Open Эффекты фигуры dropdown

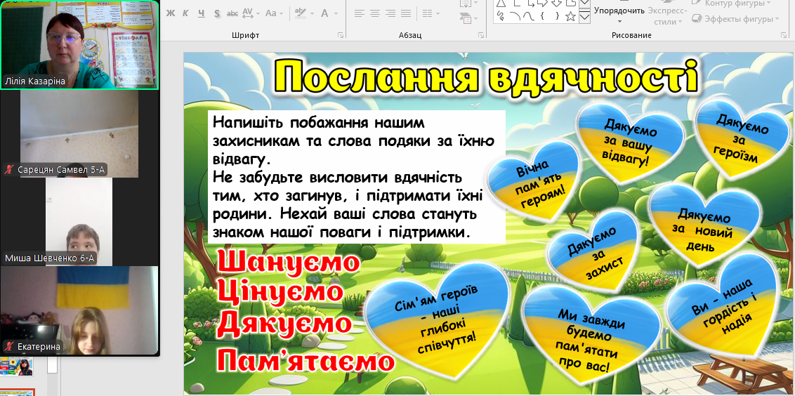tap(736, 19)
